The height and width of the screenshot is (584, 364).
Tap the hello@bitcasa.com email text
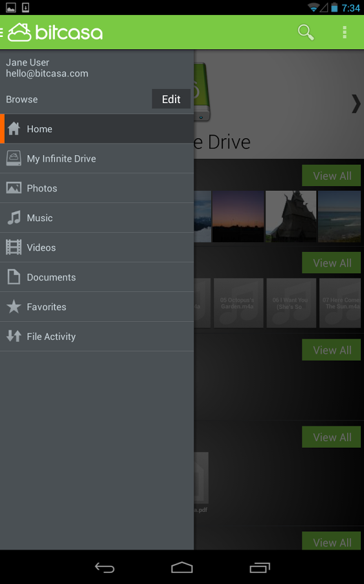47,73
